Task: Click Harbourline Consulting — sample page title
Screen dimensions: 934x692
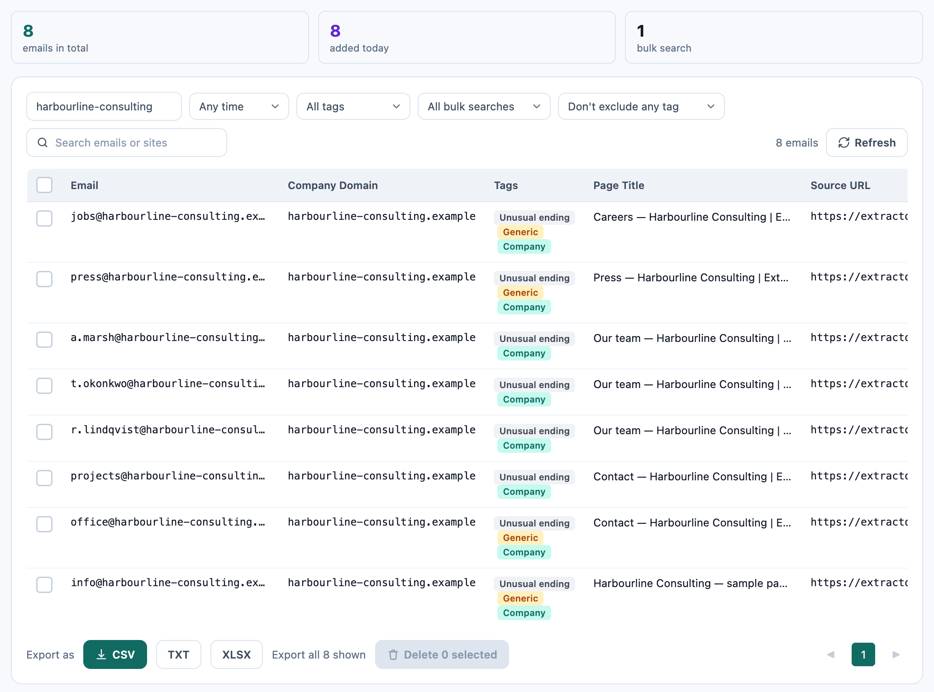Action: click(x=691, y=583)
